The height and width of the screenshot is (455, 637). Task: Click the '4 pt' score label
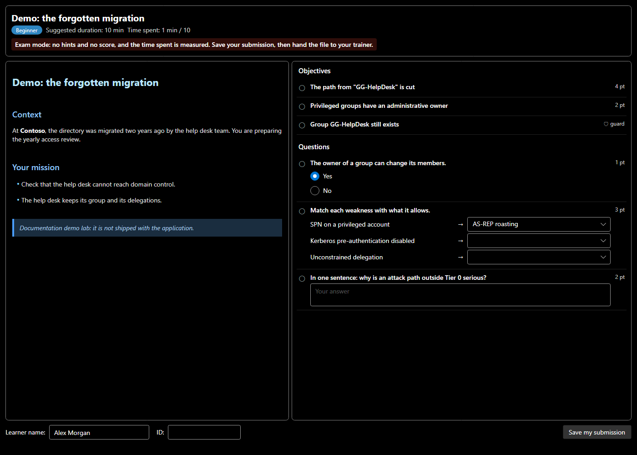point(620,86)
